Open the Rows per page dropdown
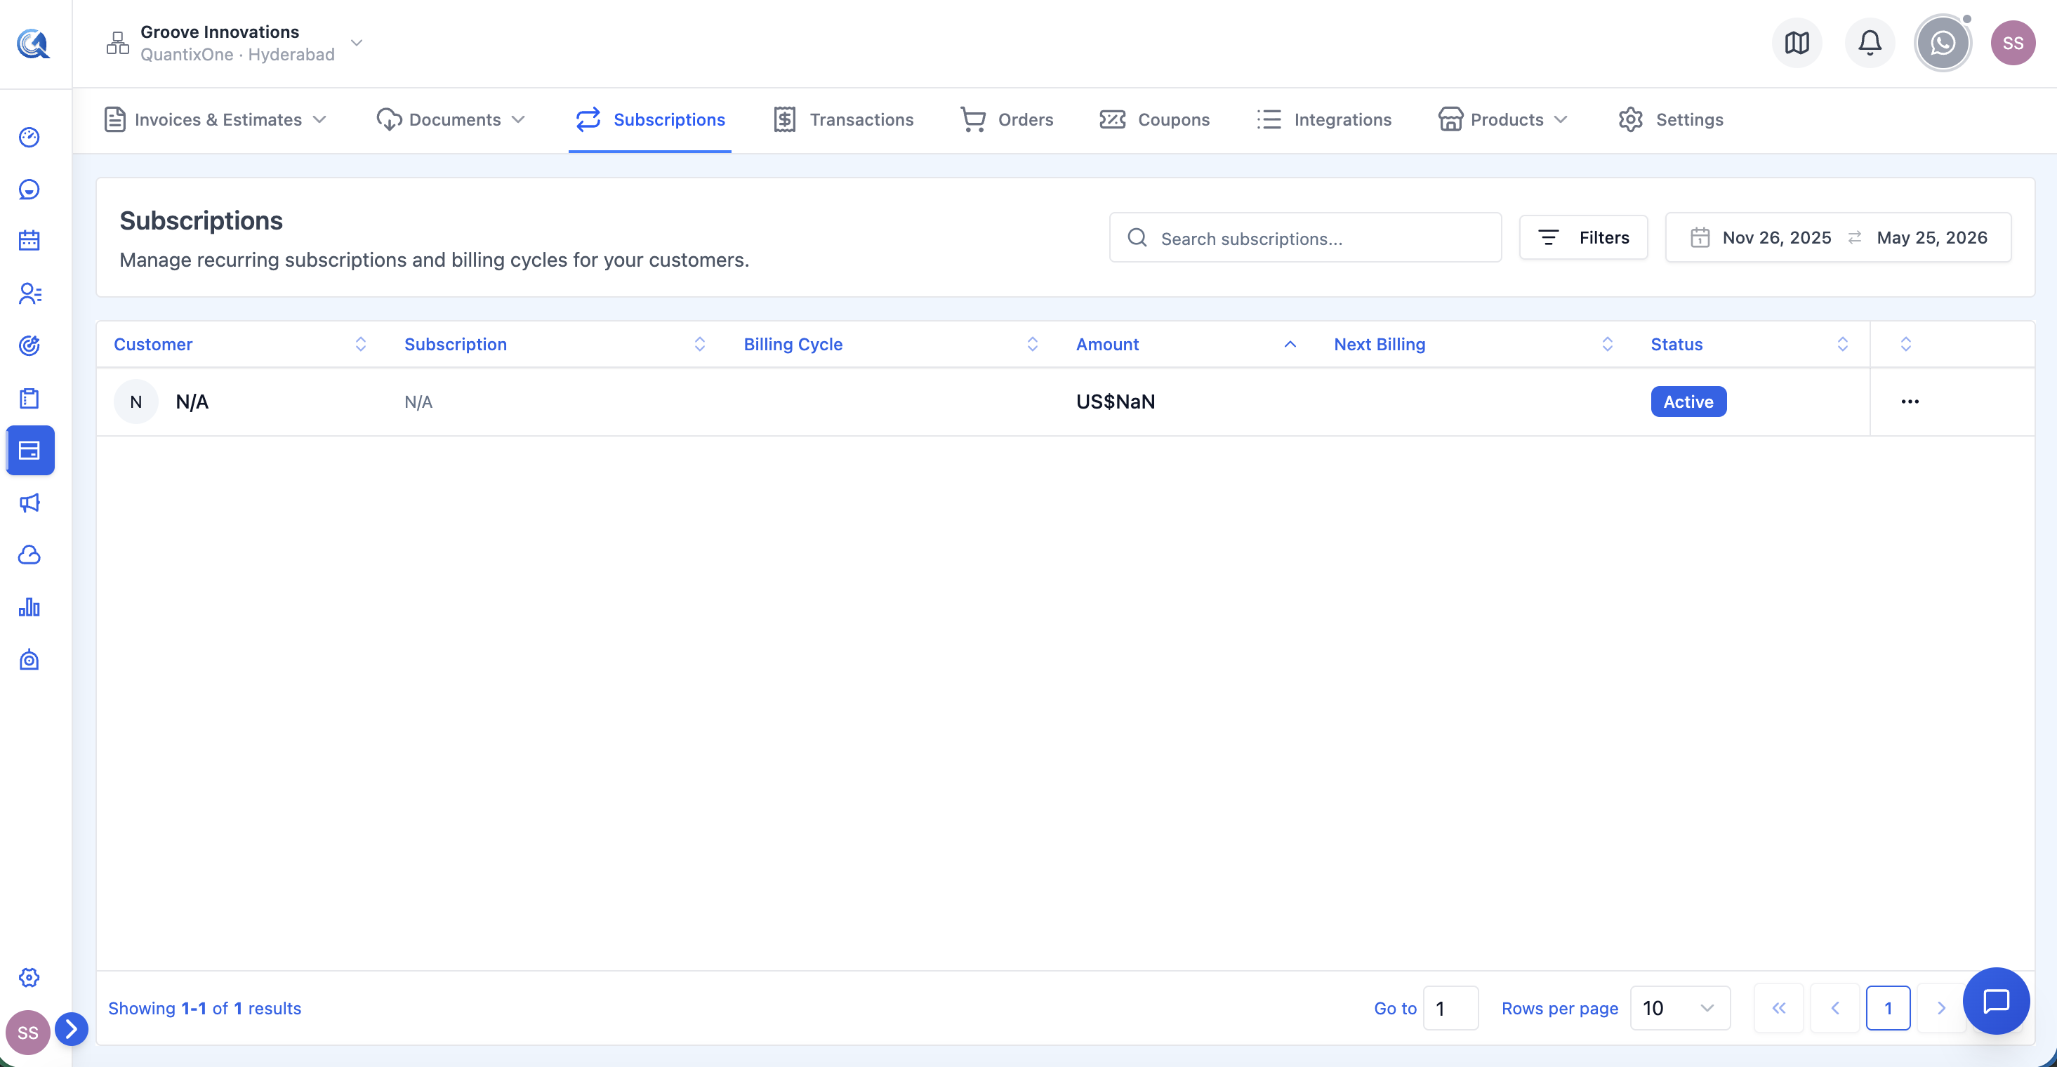Viewport: 2057px width, 1067px height. 1680,1008
